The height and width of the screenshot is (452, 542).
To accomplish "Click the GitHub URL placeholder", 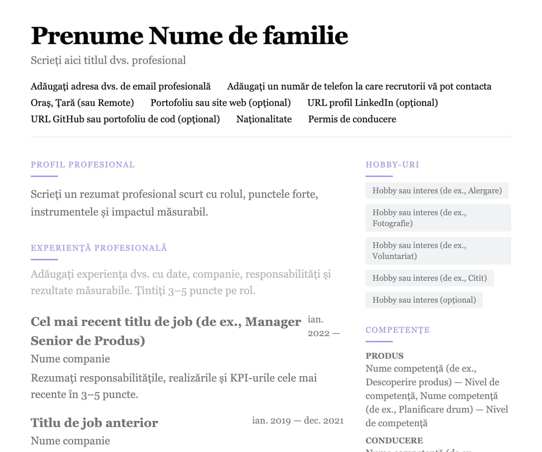I will coord(125,119).
